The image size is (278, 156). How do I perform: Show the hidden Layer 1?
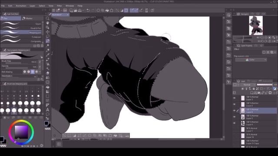[235, 130]
